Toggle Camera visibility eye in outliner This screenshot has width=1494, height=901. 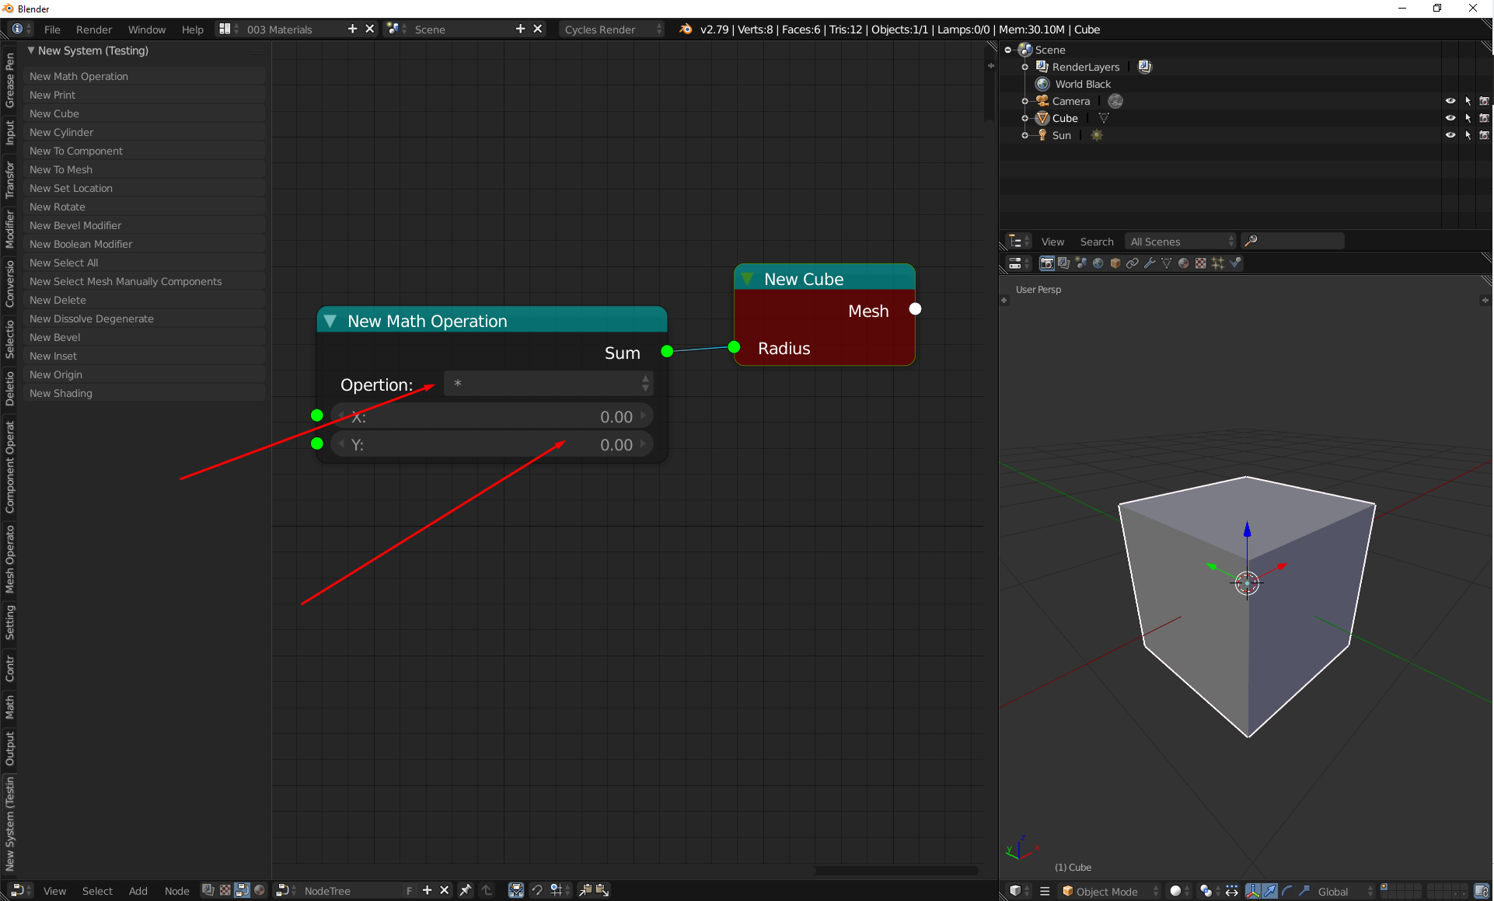tap(1450, 101)
